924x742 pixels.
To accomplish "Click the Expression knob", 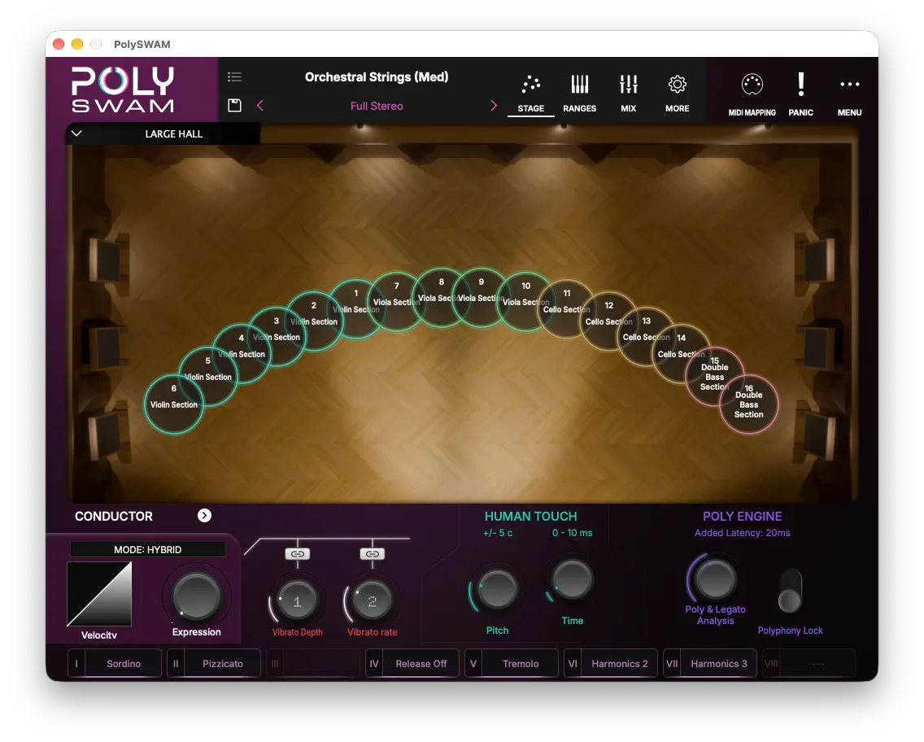I will click(196, 596).
